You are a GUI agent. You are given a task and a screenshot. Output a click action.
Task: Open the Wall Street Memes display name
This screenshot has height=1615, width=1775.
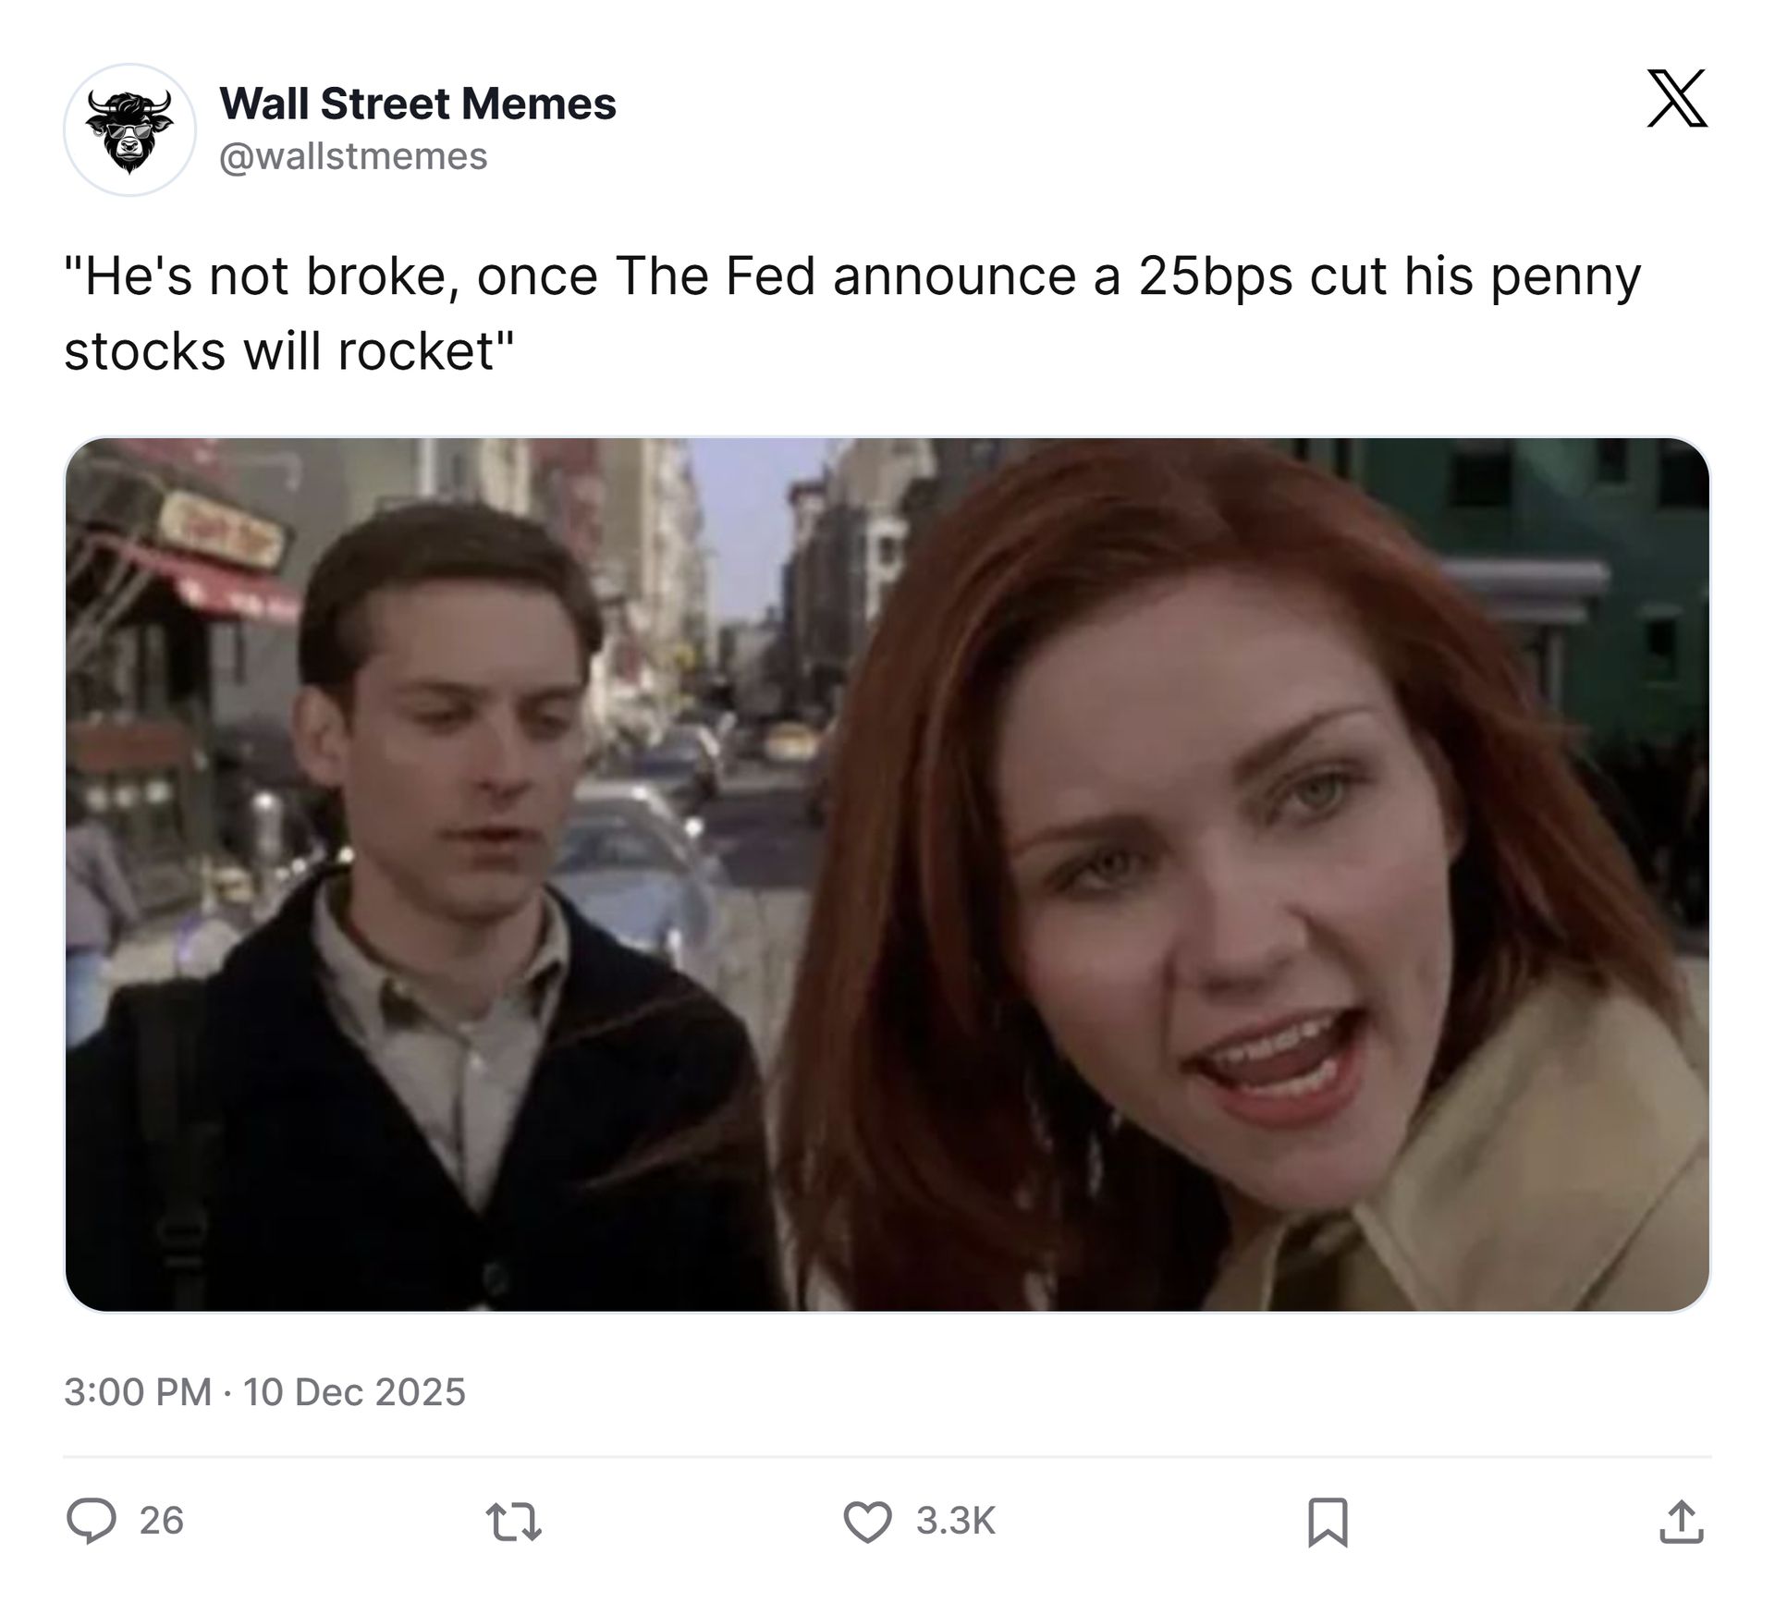tap(418, 104)
